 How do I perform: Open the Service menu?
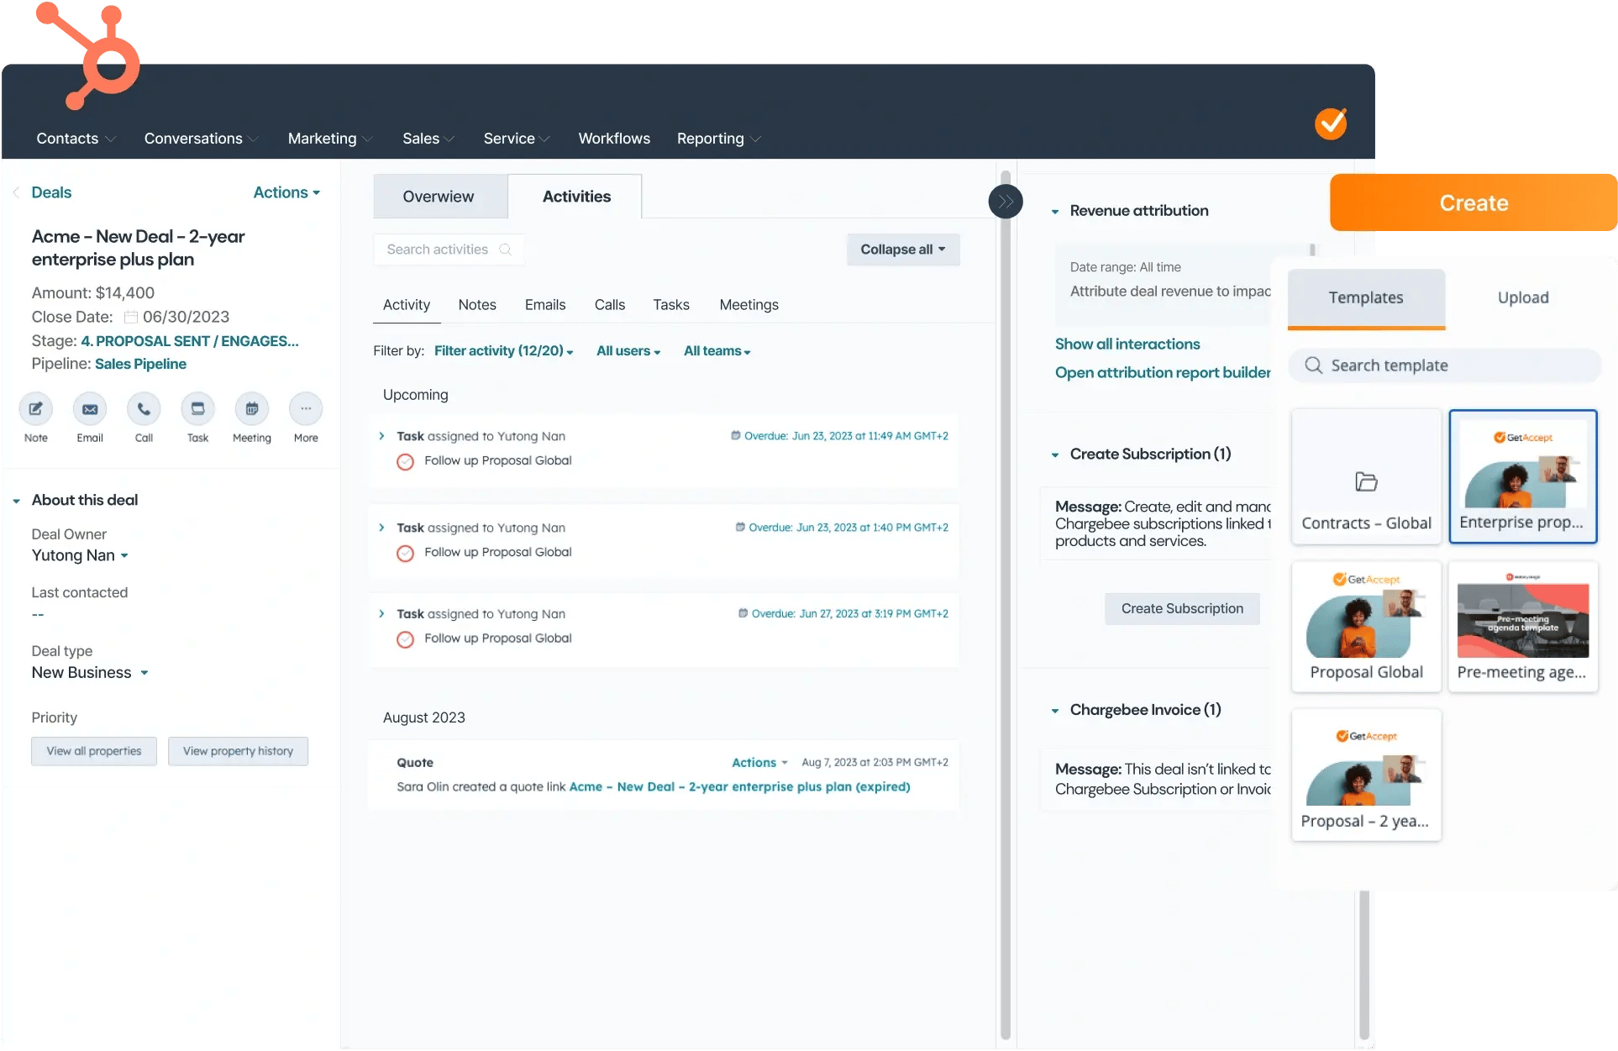coord(516,139)
